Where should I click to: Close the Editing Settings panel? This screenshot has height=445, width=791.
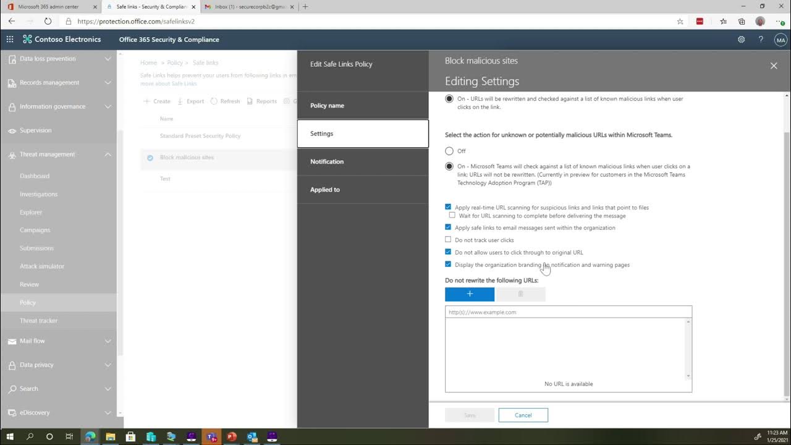pos(774,66)
